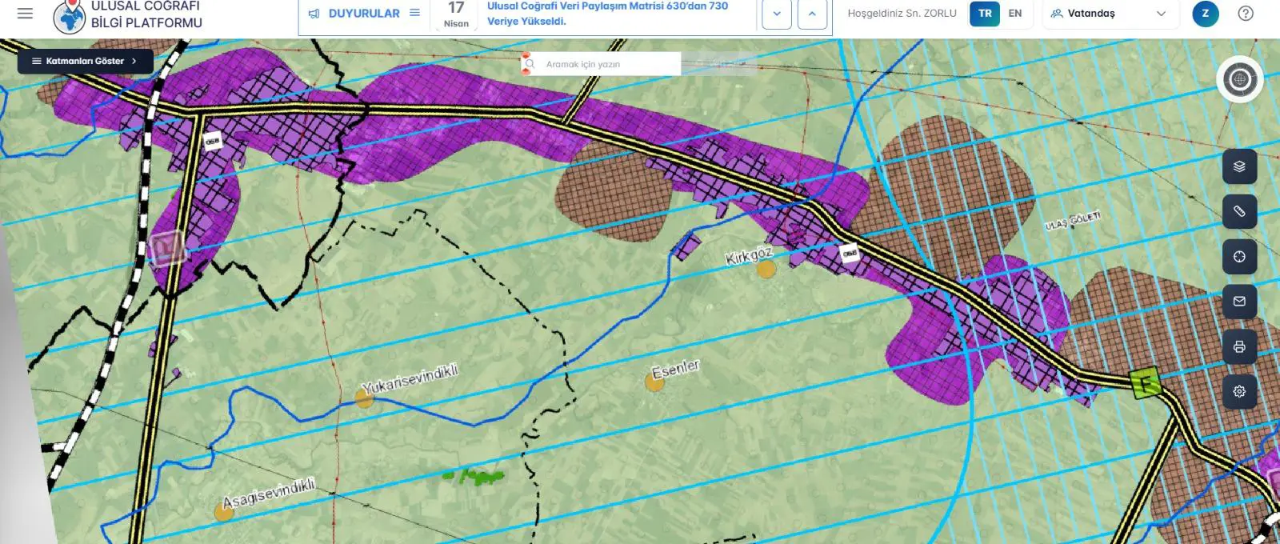This screenshot has width=1280, height=544.
Task: Click the Kirkgöz settlement point marker
Action: click(x=766, y=269)
